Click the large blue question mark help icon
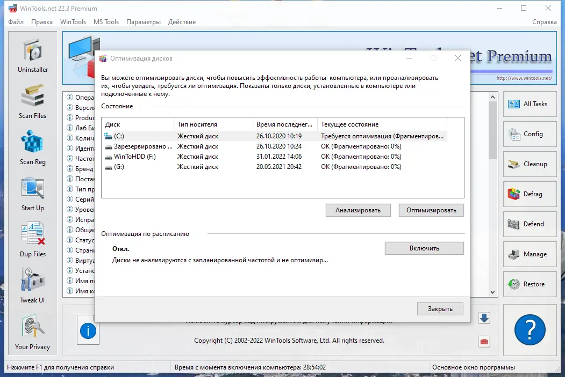Screen dimensions: 565x377 pos(530,330)
